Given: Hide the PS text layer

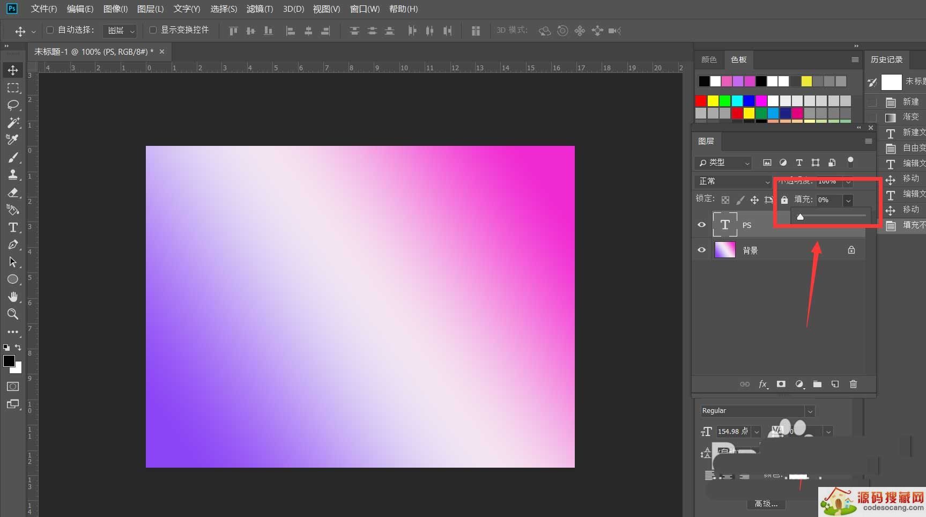Looking at the screenshot, I should pos(701,225).
